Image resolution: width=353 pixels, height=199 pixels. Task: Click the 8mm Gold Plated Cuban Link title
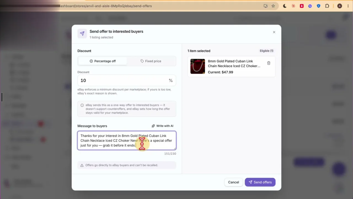(234, 64)
